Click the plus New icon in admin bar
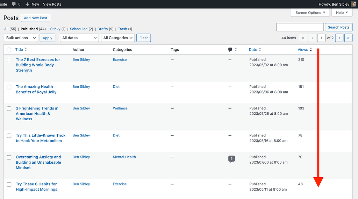 click(x=27, y=4)
